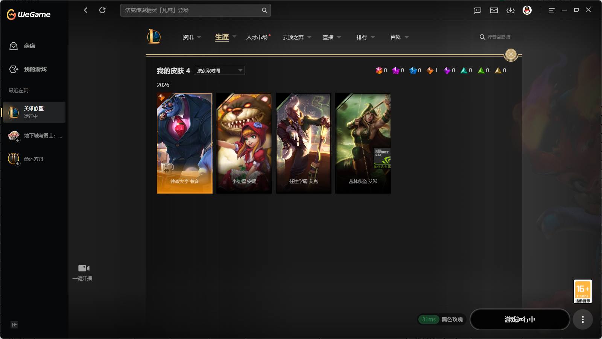Image resolution: width=602 pixels, height=339 pixels.
Task: Click the 最近在玩 section label
Action: click(x=18, y=90)
